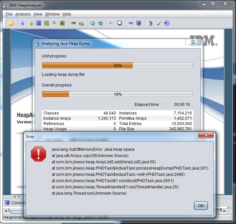
Task: Click the java.lang.Thread.run stack trace line
Action: tap(89, 193)
